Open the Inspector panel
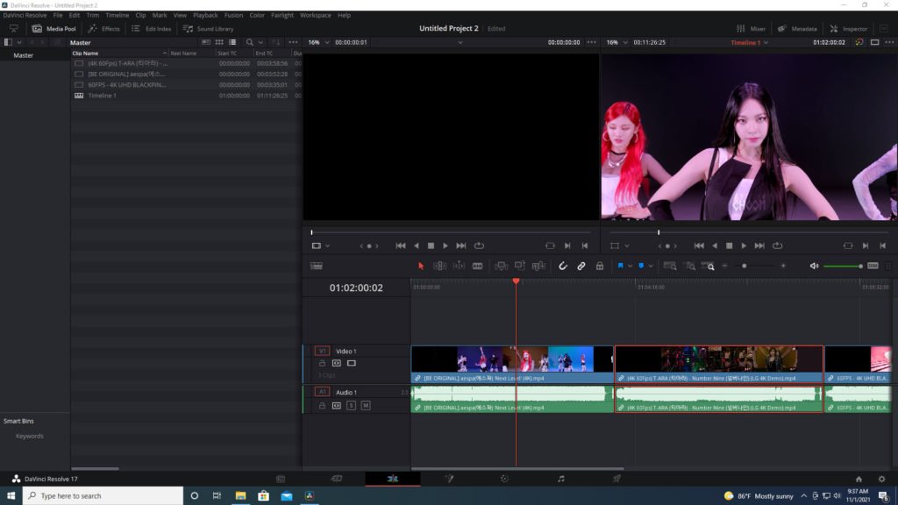The height and width of the screenshot is (505, 898). [848, 28]
